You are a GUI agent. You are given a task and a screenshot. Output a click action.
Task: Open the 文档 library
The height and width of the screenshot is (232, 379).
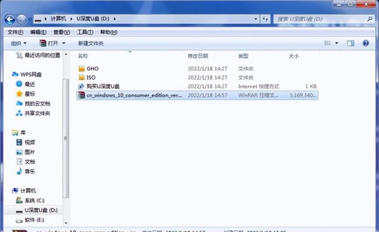click(x=26, y=161)
